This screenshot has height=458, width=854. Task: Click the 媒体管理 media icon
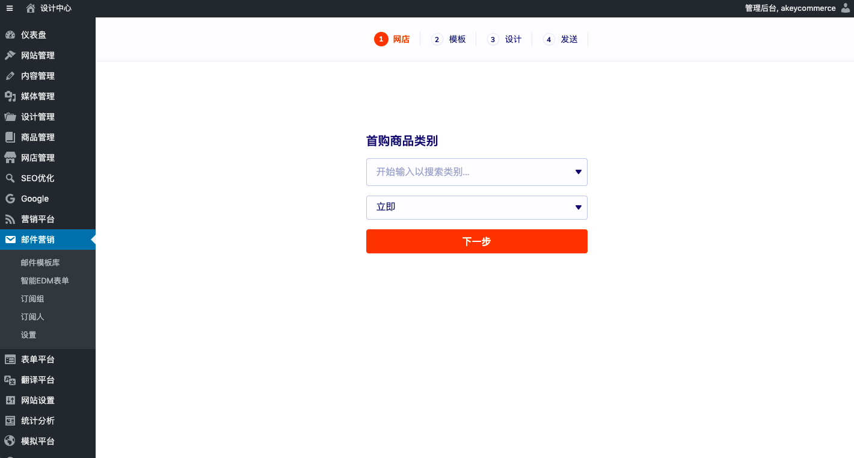point(10,96)
